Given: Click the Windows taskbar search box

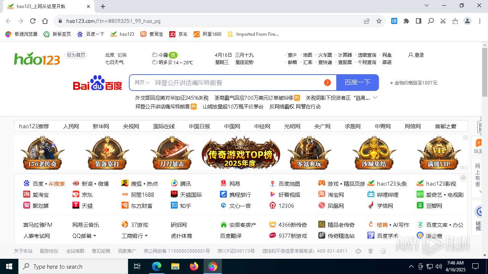Looking at the screenshot, I should coord(73,266).
